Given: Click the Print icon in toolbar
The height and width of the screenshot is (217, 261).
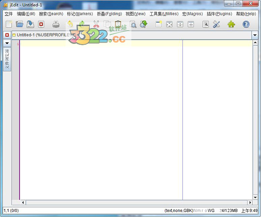Looking at the screenshot, I should [x=56, y=25].
